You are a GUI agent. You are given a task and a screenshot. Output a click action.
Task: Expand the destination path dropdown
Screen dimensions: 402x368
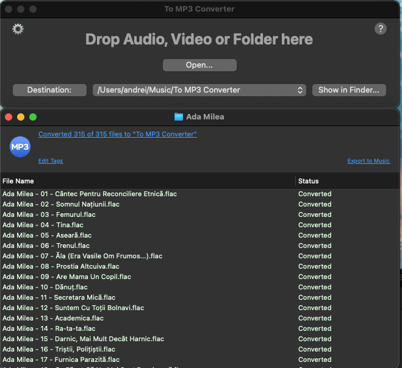pyautogui.click(x=199, y=90)
